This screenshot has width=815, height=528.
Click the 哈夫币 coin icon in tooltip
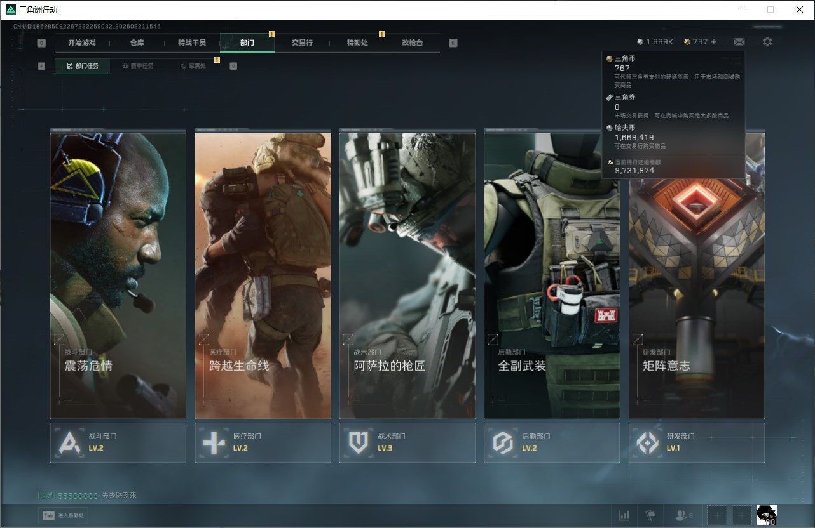610,128
